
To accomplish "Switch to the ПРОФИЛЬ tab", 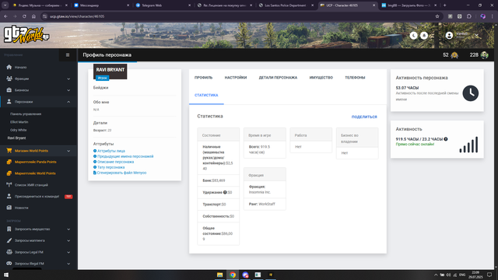I will click(x=204, y=78).
